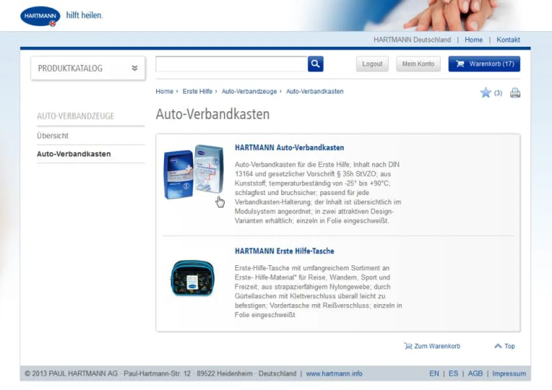552x390 pixels.
Task: Navigate to Auto-Verbandzeuge breadcrumb
Action: 249,92
